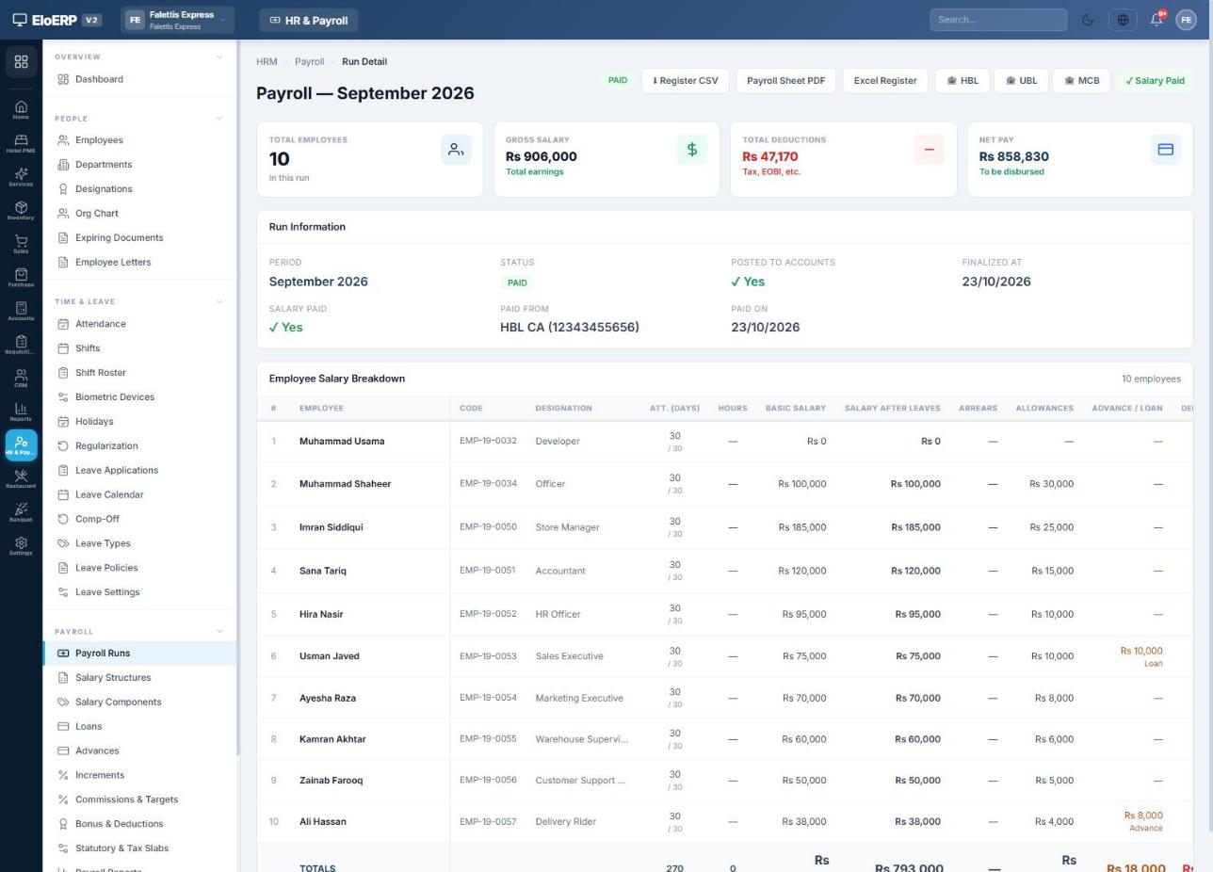The image size is (1213, 872).
Task: Collapse the Payroll sidebar section
Action: point(219,632)
